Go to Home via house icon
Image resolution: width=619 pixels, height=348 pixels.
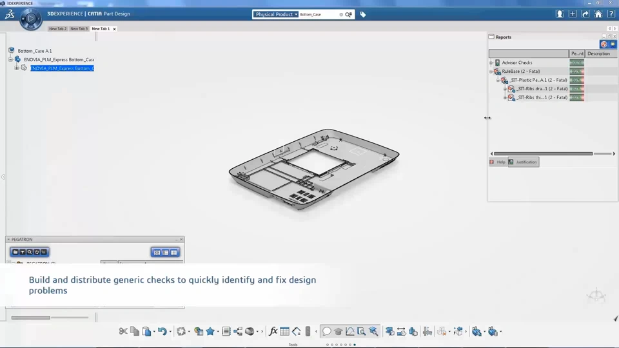point(598,14)
